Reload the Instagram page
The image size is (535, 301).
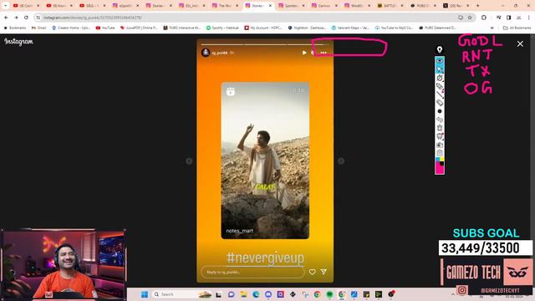coord(26,18)
